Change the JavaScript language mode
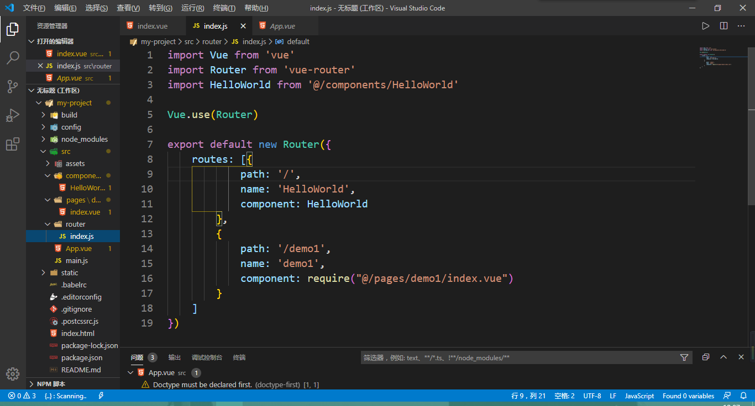This screenshot has height=406, width=755. [x=639, y=396]
